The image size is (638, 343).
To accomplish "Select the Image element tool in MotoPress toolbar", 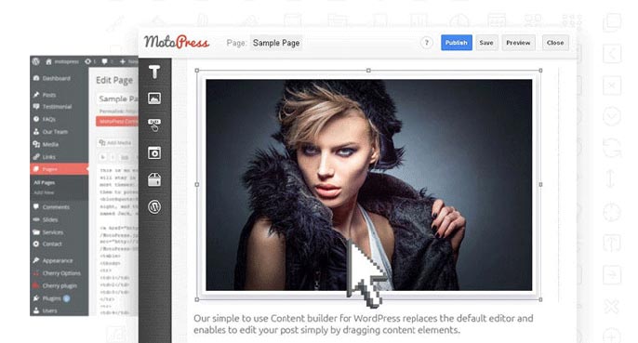I will 154,98.
